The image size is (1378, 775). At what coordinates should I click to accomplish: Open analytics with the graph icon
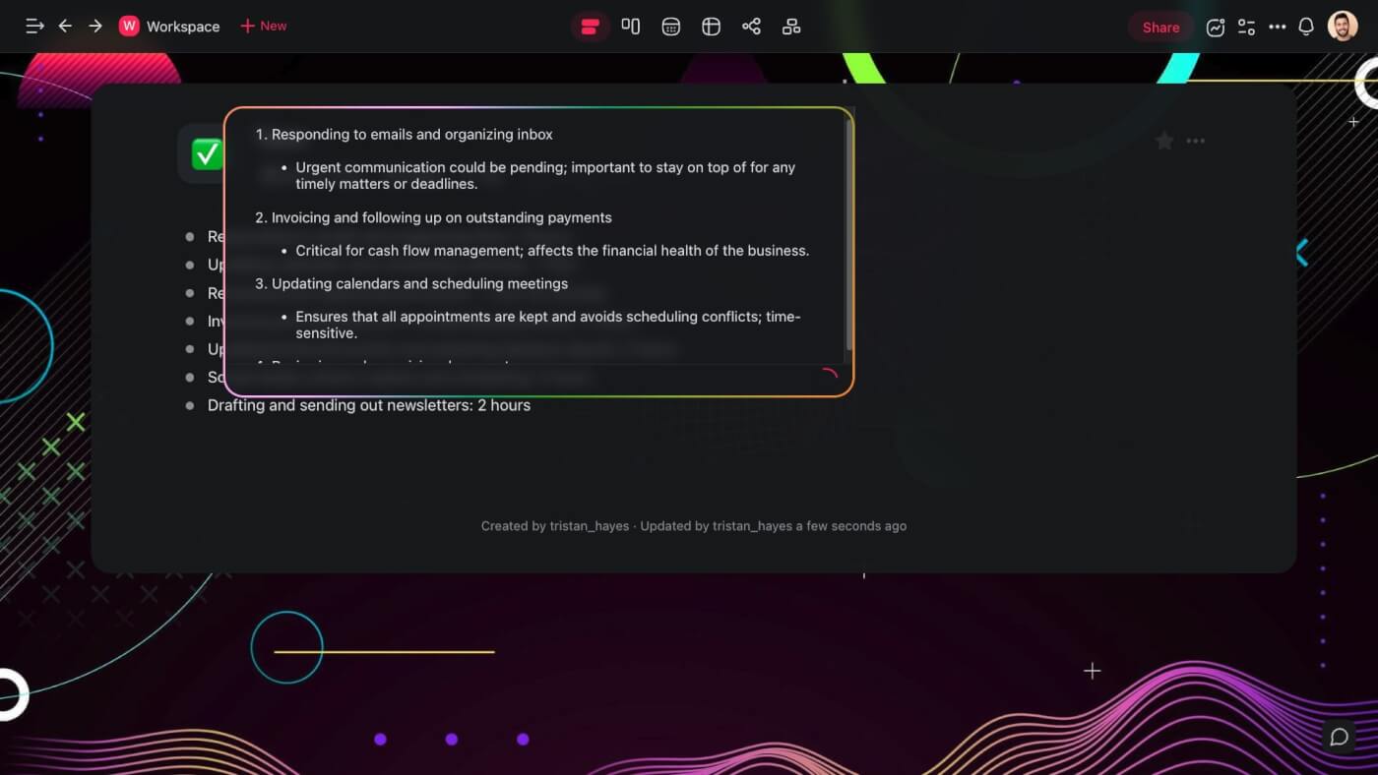(1216, 27)
